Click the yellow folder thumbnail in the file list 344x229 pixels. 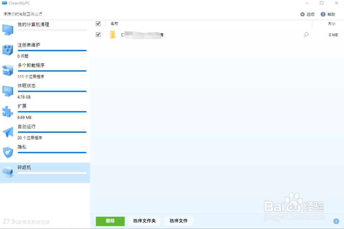112,35
